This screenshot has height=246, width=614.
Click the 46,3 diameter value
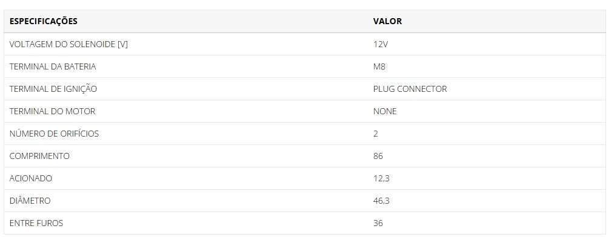point(381,201)
